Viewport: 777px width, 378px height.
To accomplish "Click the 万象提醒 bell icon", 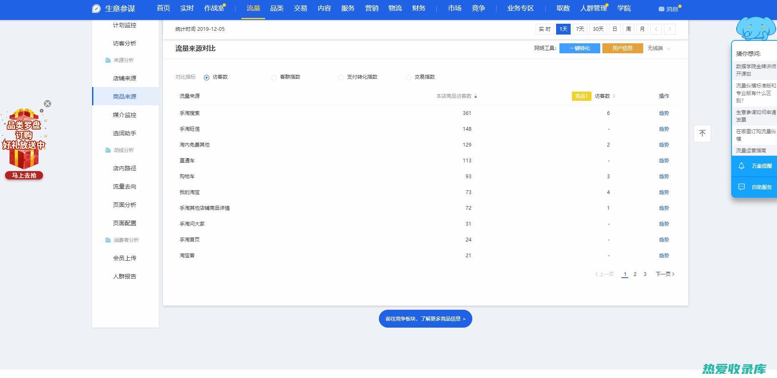I will pyautogui.click(x=742, y=166).
